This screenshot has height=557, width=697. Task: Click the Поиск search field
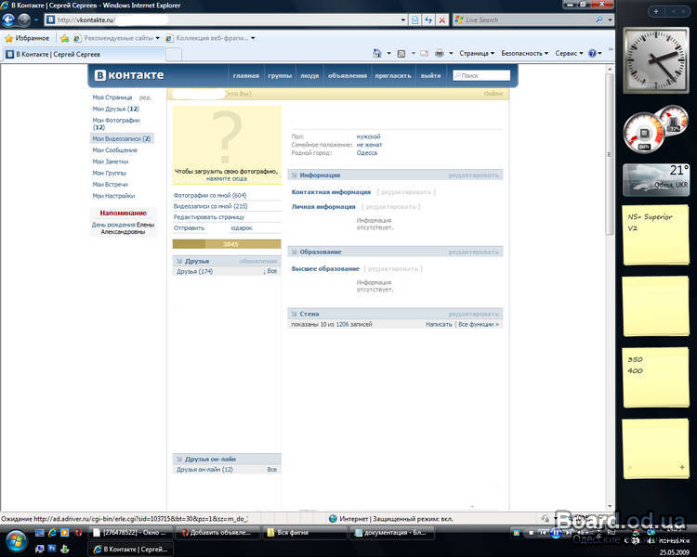483,75
